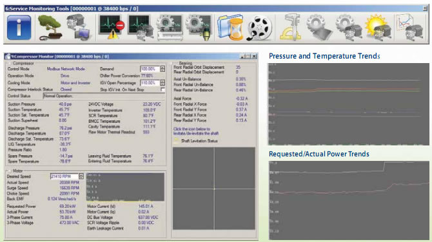
Task: Click the folder with hourglass icon
Action: click(x=230, y=28)
